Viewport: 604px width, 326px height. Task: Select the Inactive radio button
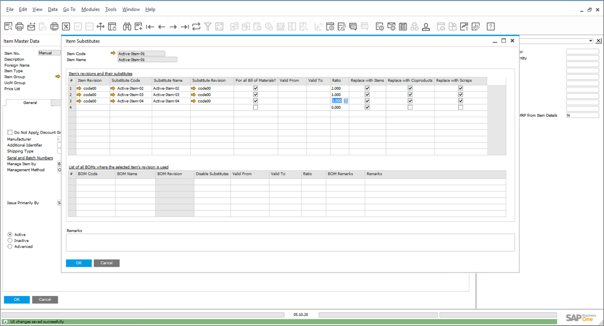coord(10,240)
